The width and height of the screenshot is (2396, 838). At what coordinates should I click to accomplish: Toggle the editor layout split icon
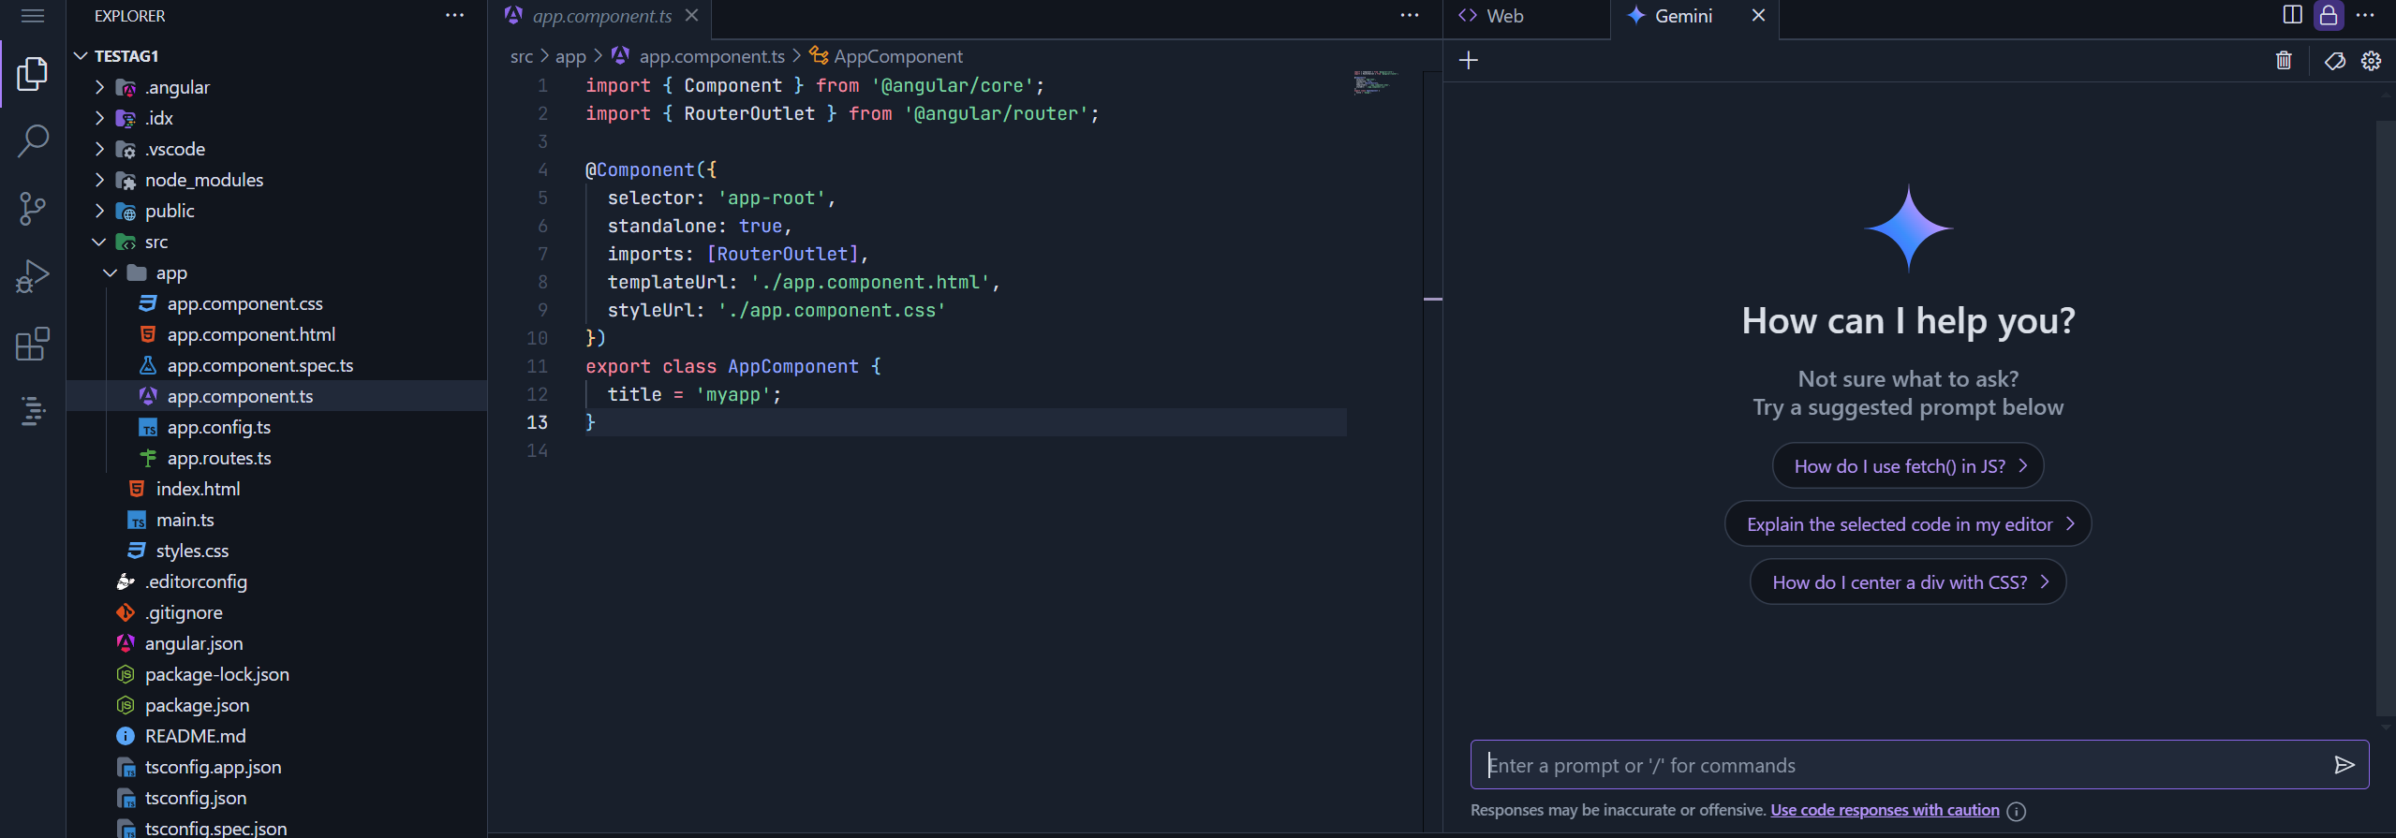point(2292,15)
